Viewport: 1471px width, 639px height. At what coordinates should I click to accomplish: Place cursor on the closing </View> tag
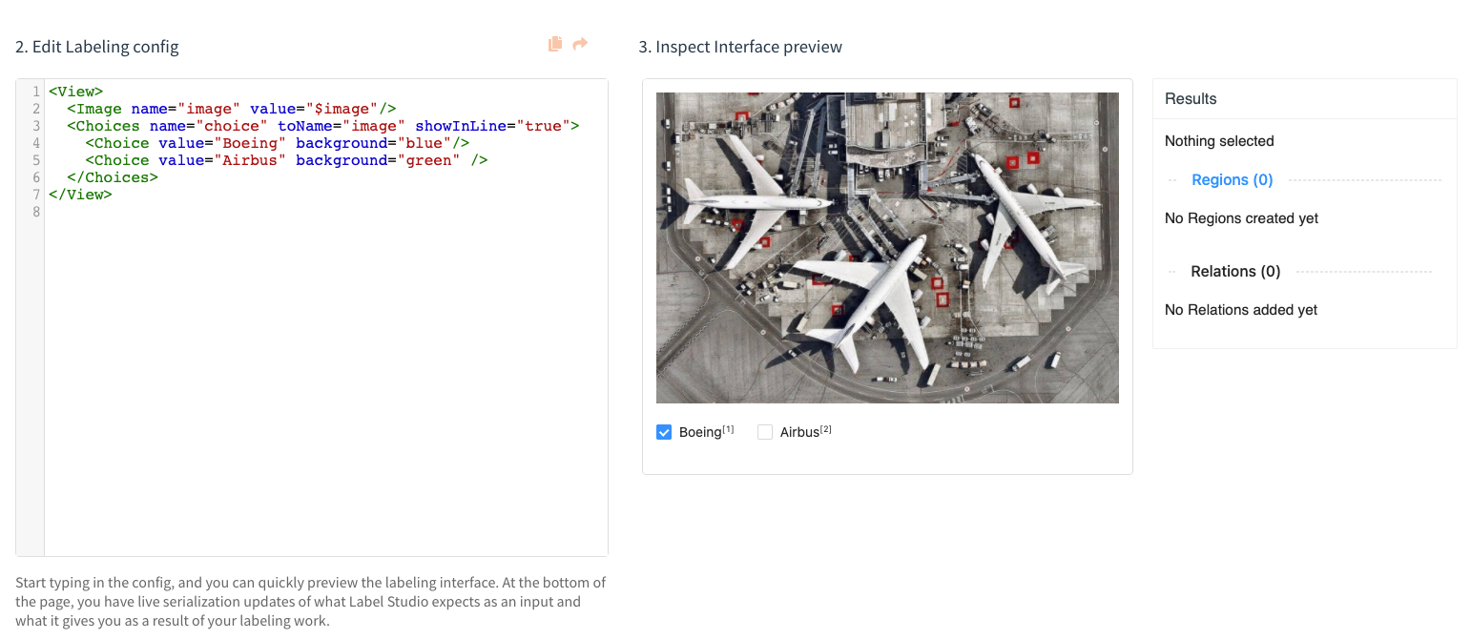coord(80,195)
